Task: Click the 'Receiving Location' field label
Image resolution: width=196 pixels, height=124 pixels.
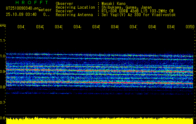Action: tap(75, 7)
